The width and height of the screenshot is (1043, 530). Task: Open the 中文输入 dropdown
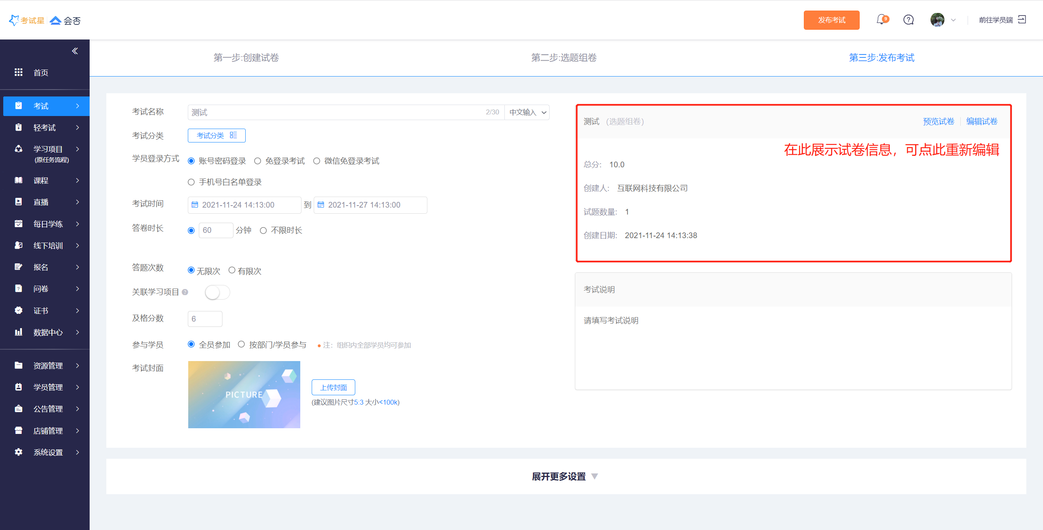pyautogui.click(x=527, y=112)
